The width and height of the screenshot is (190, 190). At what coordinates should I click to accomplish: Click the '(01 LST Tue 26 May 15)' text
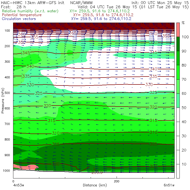click(164, 7)
